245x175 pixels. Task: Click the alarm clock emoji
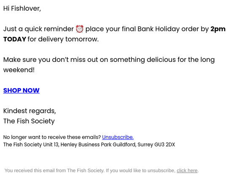pyautogui.click(x=79, y=29)
